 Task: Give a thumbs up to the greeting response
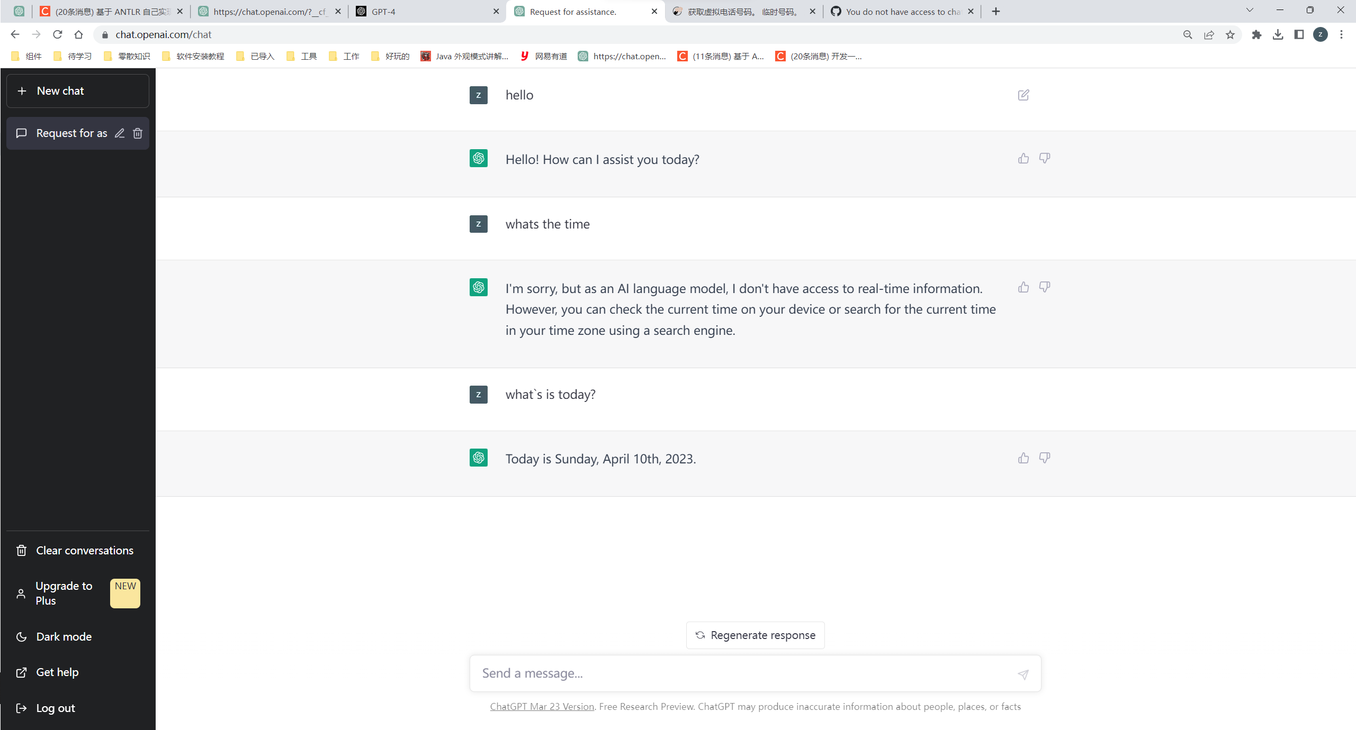(1023, 158)
